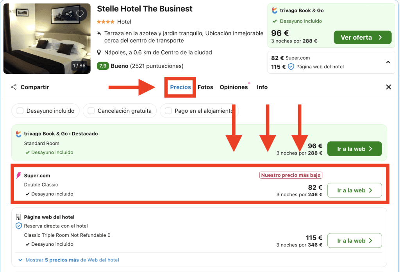
Task: Click Ir a la web for Super.com
Action: click(x=354, y=190)
